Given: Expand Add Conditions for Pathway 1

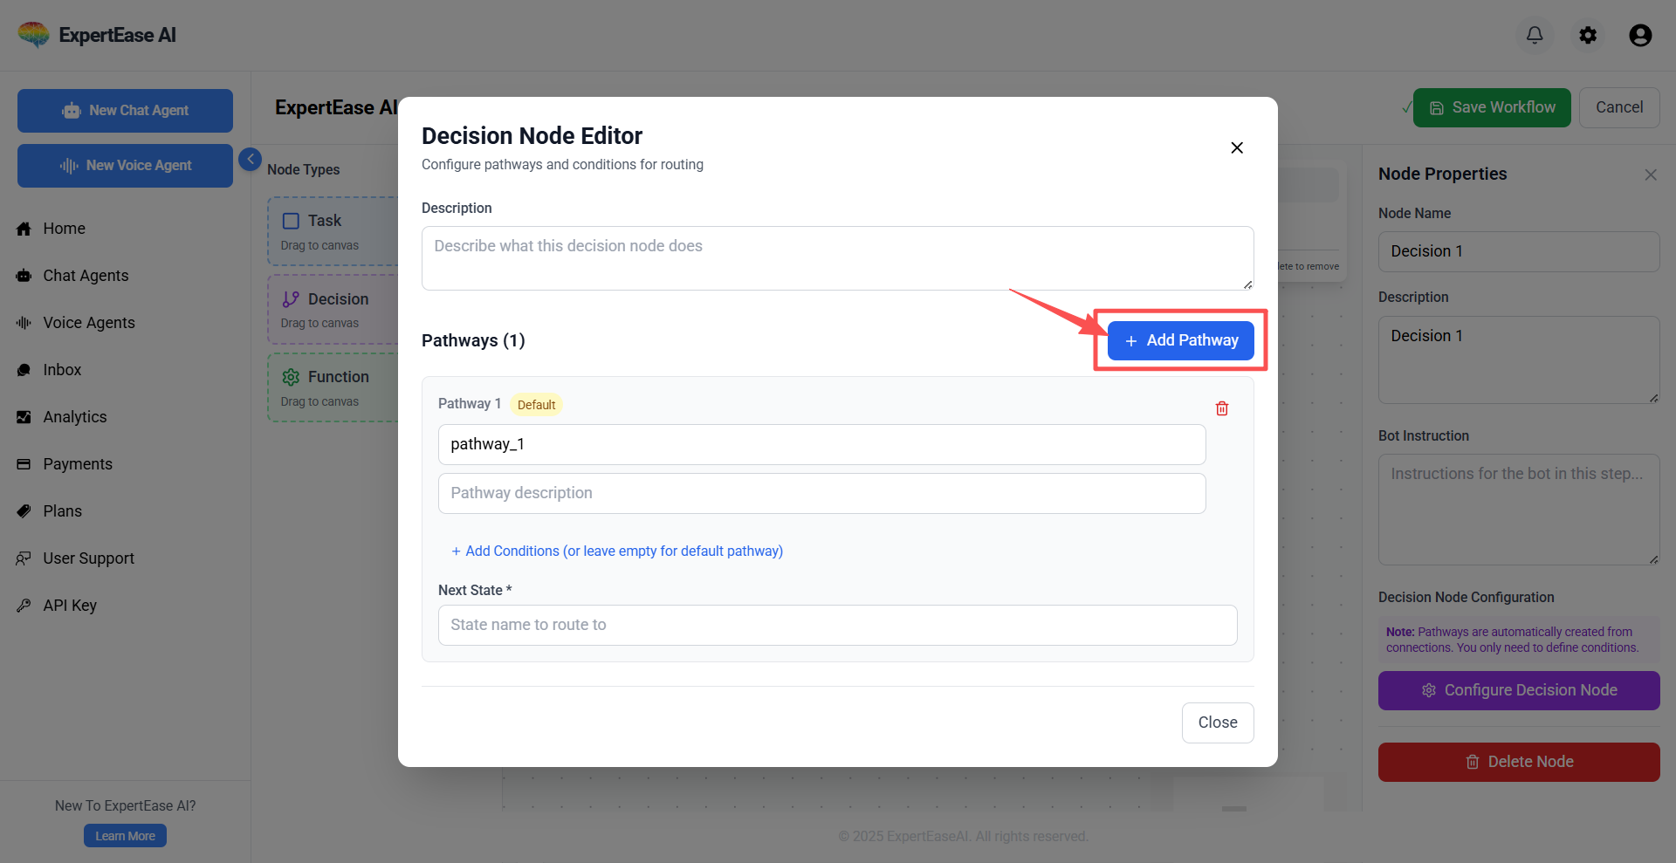Looking at the screenshot, I should [x=616, y=551].
